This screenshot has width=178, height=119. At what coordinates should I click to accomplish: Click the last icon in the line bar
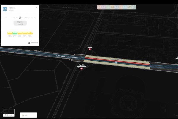tap(133, 7)
